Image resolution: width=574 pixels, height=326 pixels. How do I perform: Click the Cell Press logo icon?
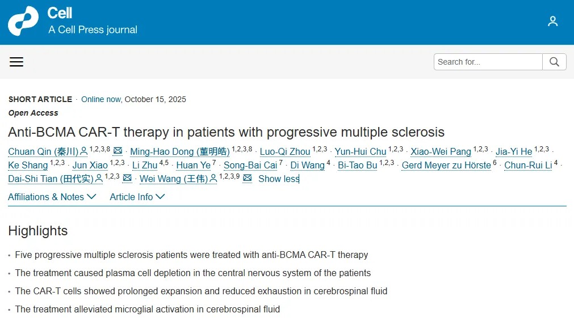click(23, 22)
